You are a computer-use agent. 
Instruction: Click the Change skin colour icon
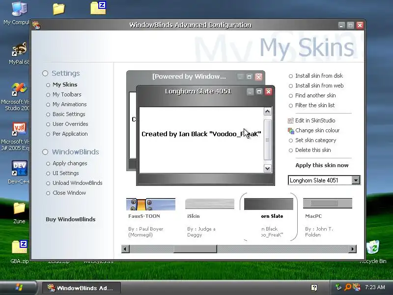(291, 131)
